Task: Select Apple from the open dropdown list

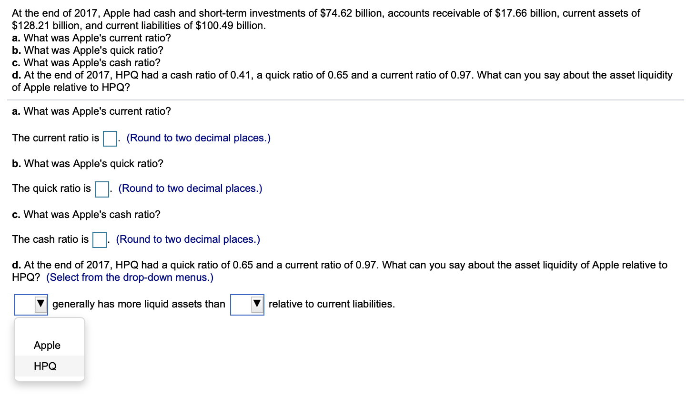Action: (x=46, y=345)
